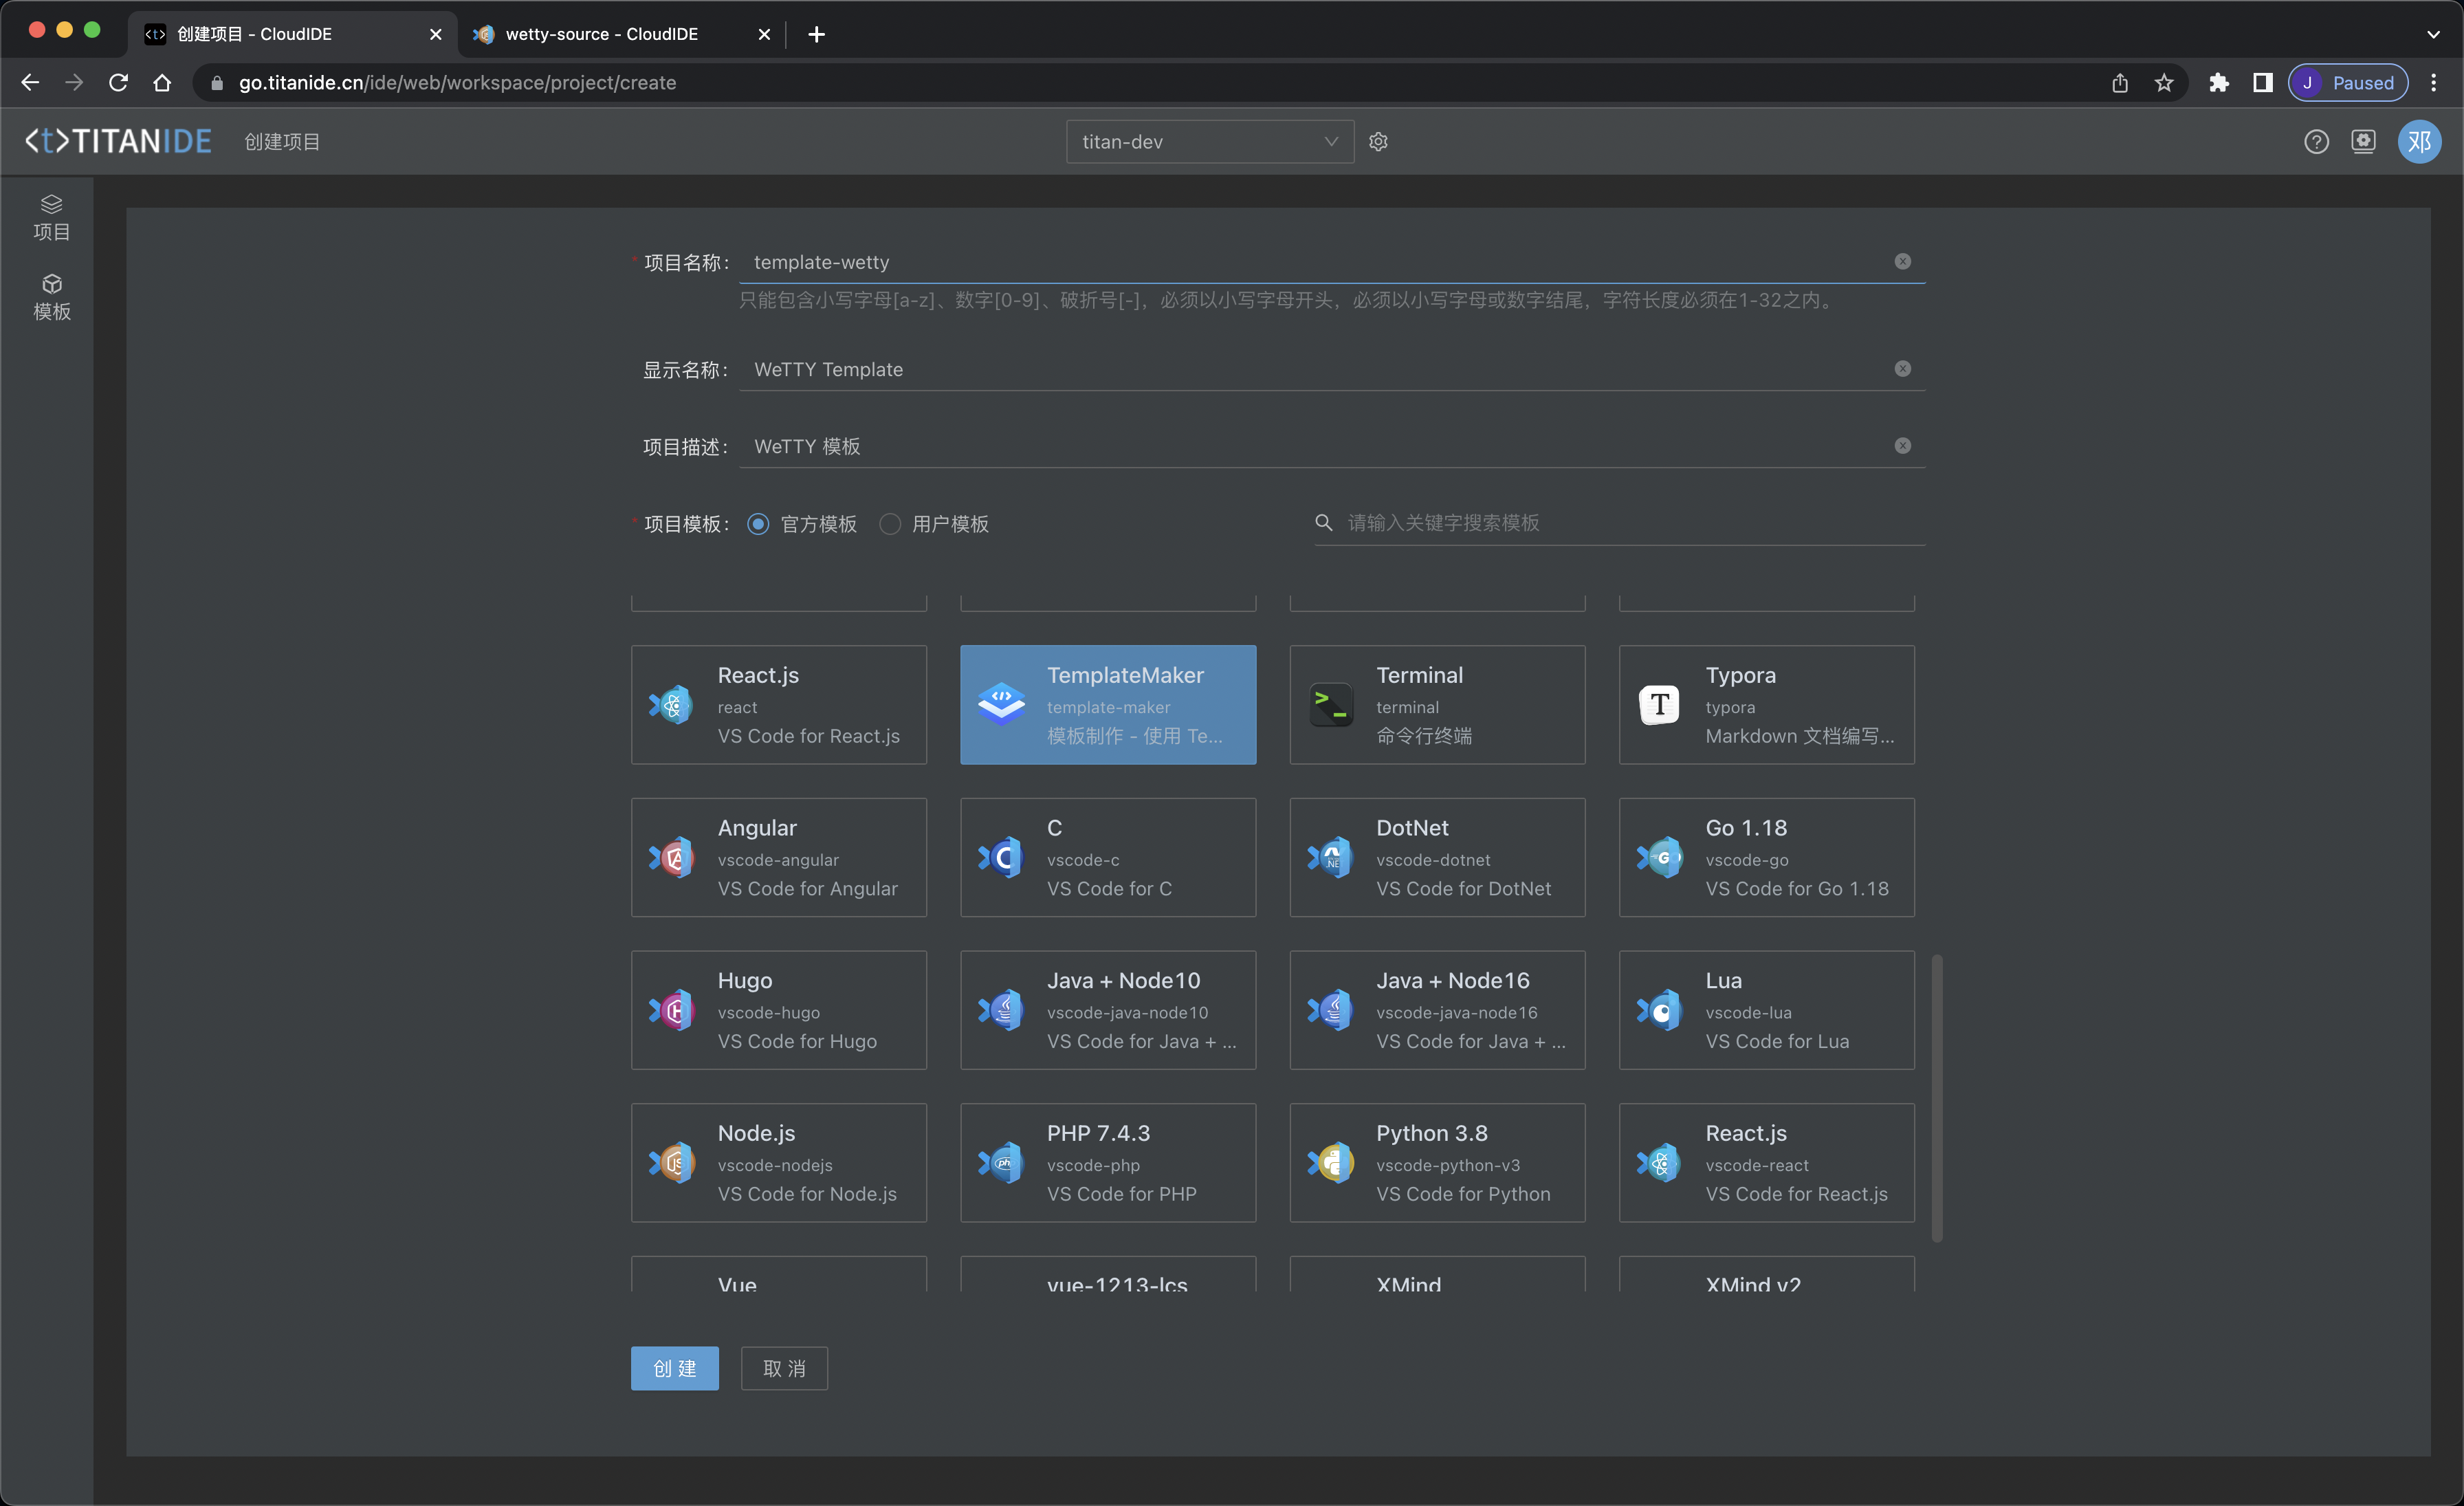Click the 创建 create button
This screenshot has height=1506, width=2464.
click(674, 1368)
